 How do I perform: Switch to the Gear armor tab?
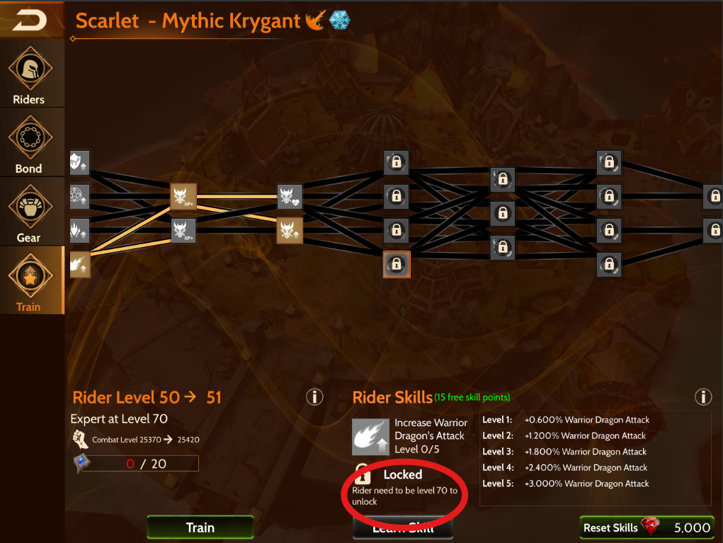coord(30,212)
